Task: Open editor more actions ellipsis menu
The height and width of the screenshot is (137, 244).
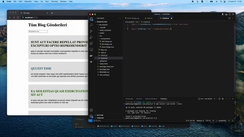Action: coord(233,18)
